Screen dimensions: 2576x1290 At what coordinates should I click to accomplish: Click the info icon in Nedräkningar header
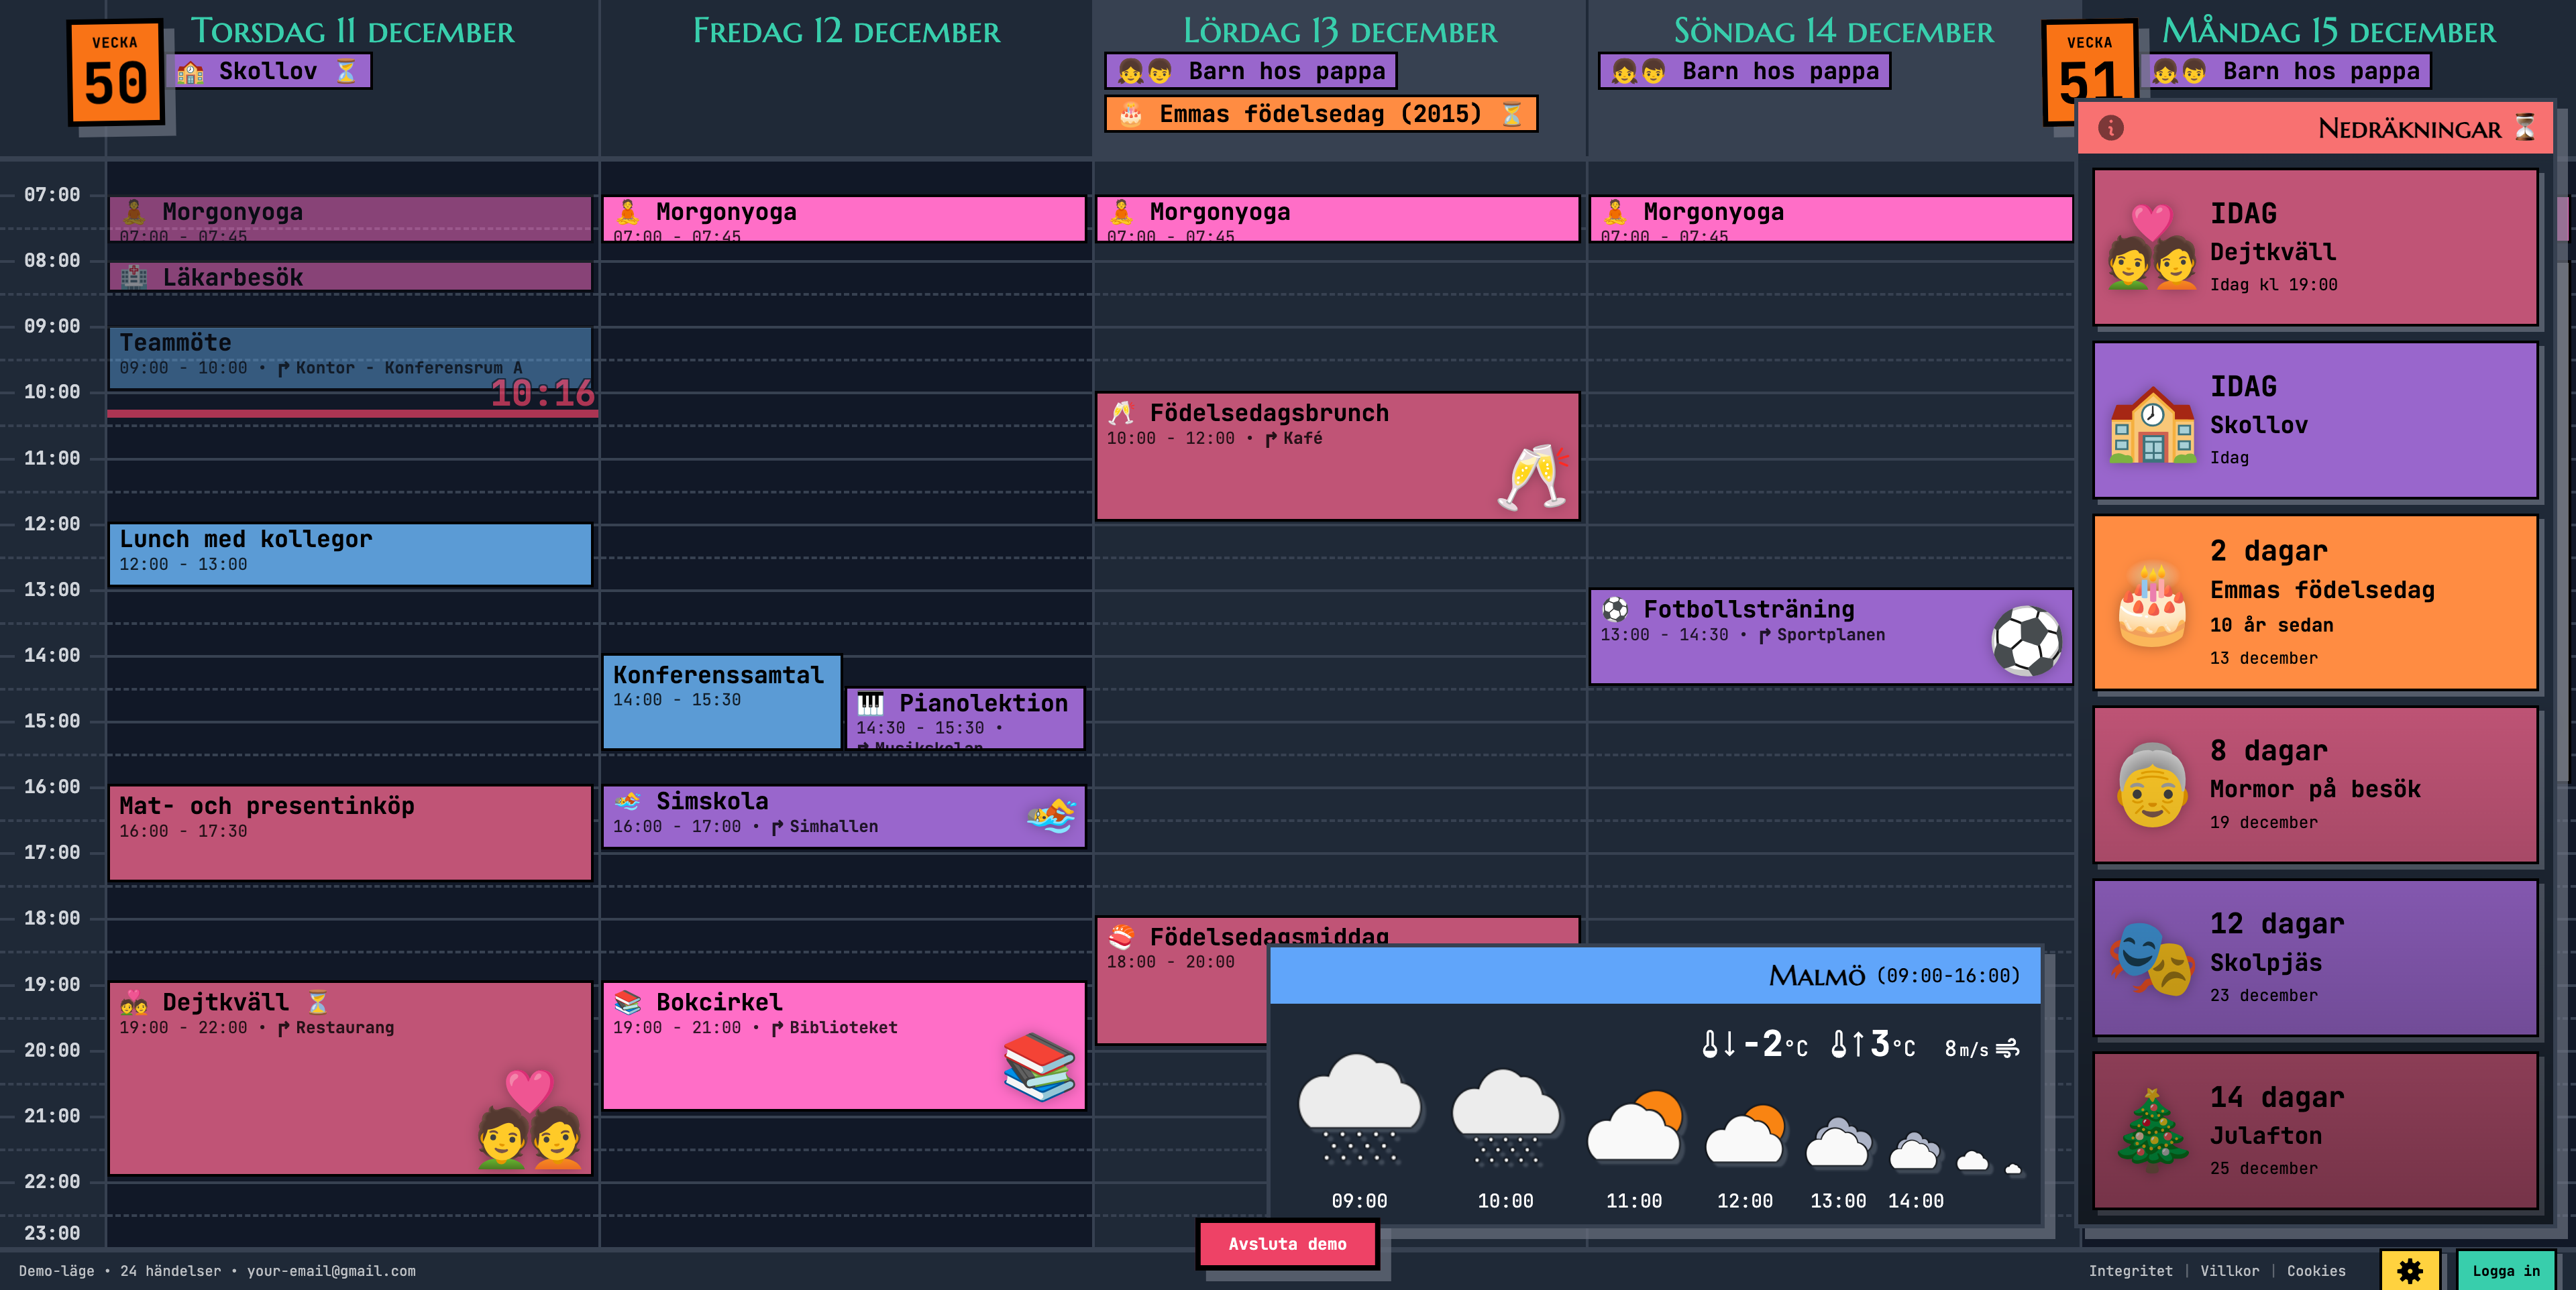click(2110, 128)
